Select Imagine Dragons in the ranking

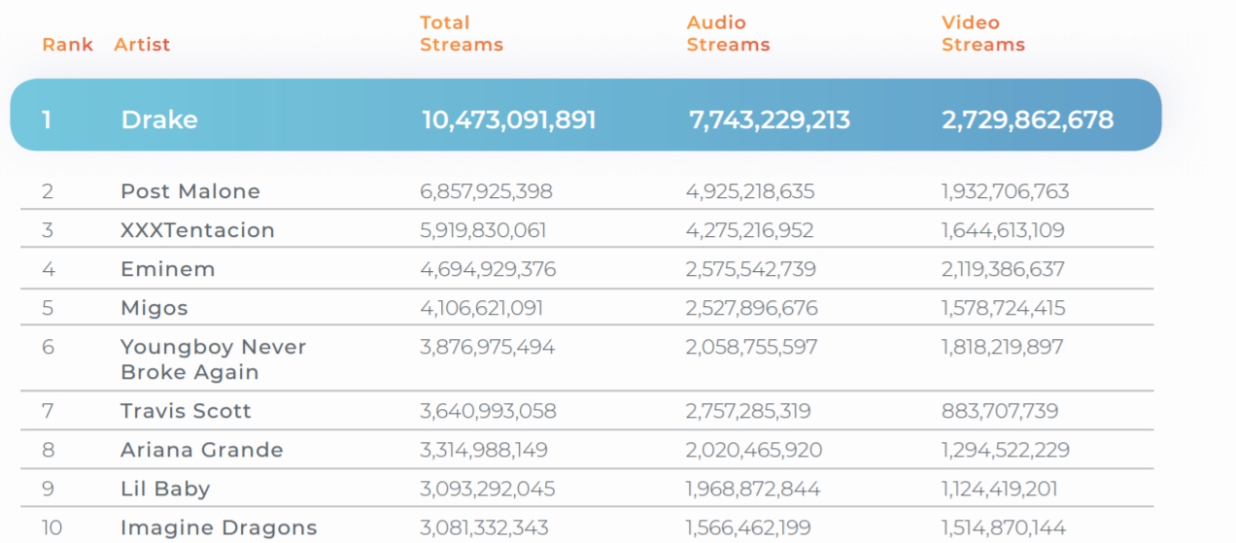[x=219, y=527]
